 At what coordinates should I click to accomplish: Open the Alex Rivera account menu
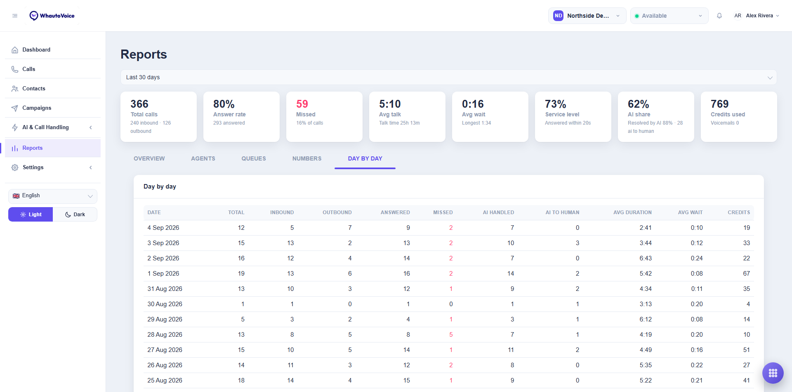click(757, 16)
